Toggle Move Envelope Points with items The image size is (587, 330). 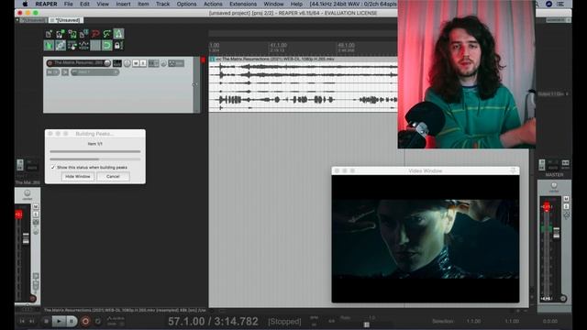pos(83,46)
